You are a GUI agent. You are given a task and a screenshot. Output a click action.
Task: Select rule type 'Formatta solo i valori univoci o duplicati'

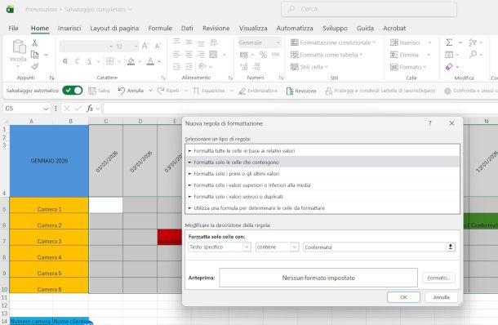pos(322,196)
